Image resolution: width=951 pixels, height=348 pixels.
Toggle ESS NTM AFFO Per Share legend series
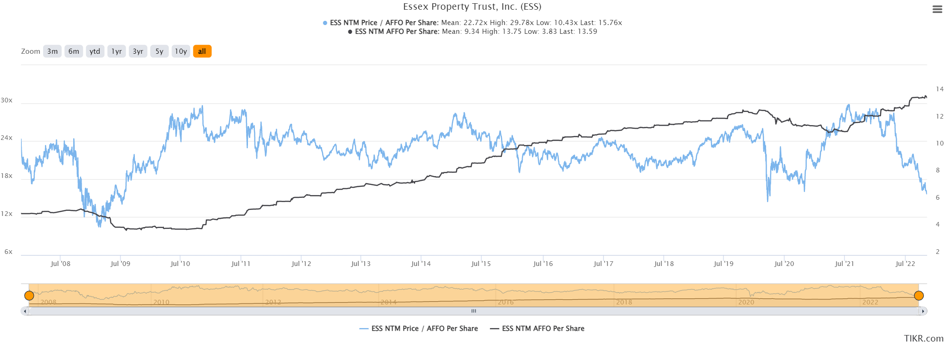click(538, 329)
